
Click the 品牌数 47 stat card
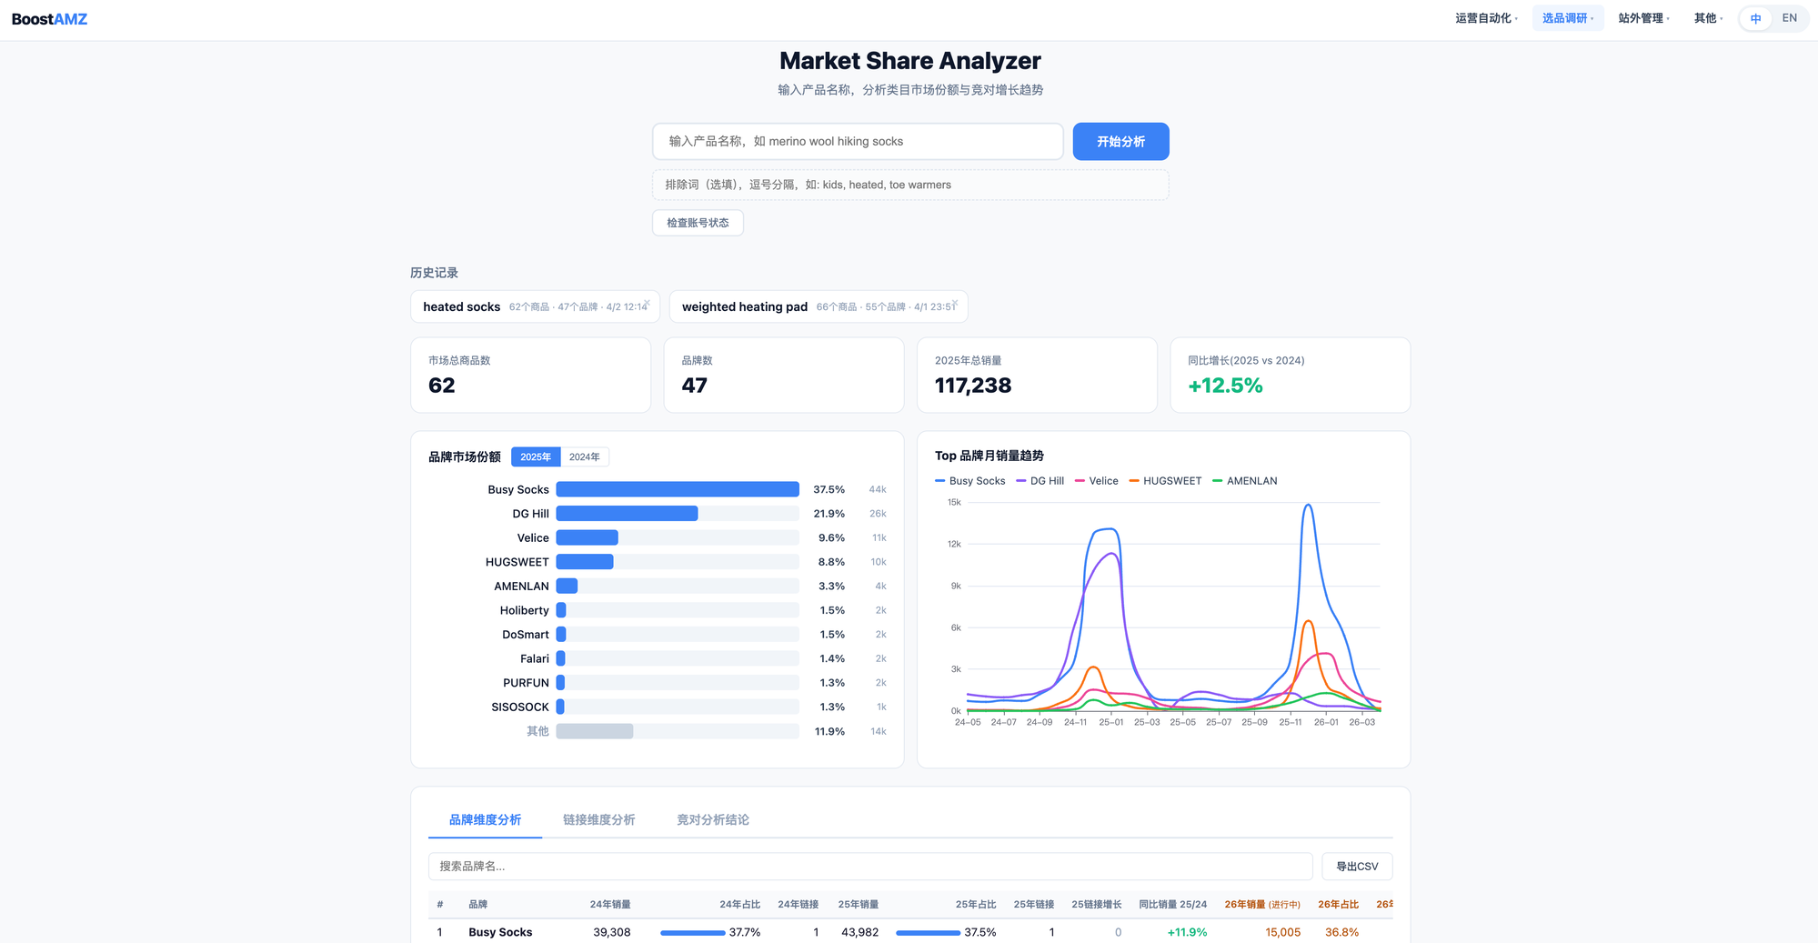[784, 375]
